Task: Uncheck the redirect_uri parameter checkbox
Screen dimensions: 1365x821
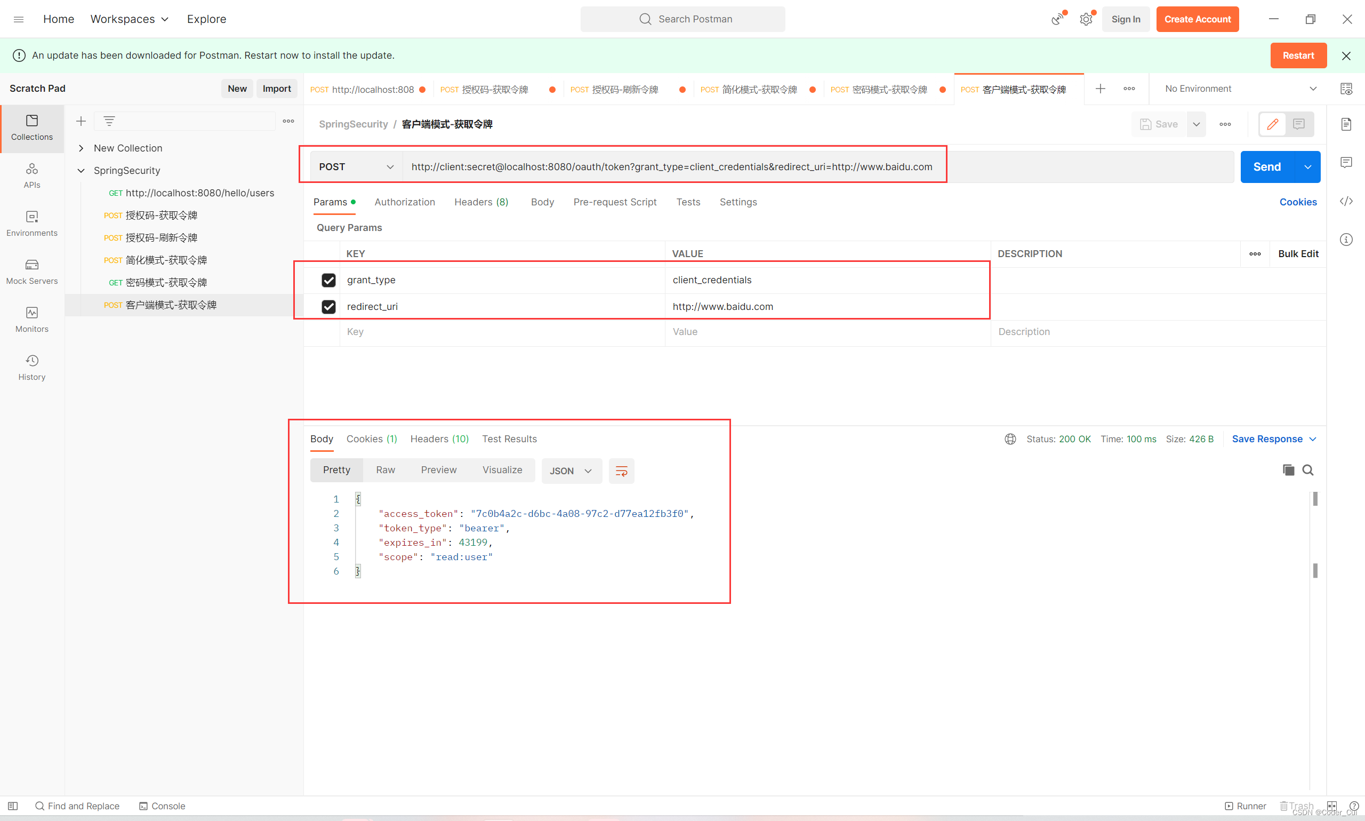Action: pyautogui.click(x=328, y=307)
